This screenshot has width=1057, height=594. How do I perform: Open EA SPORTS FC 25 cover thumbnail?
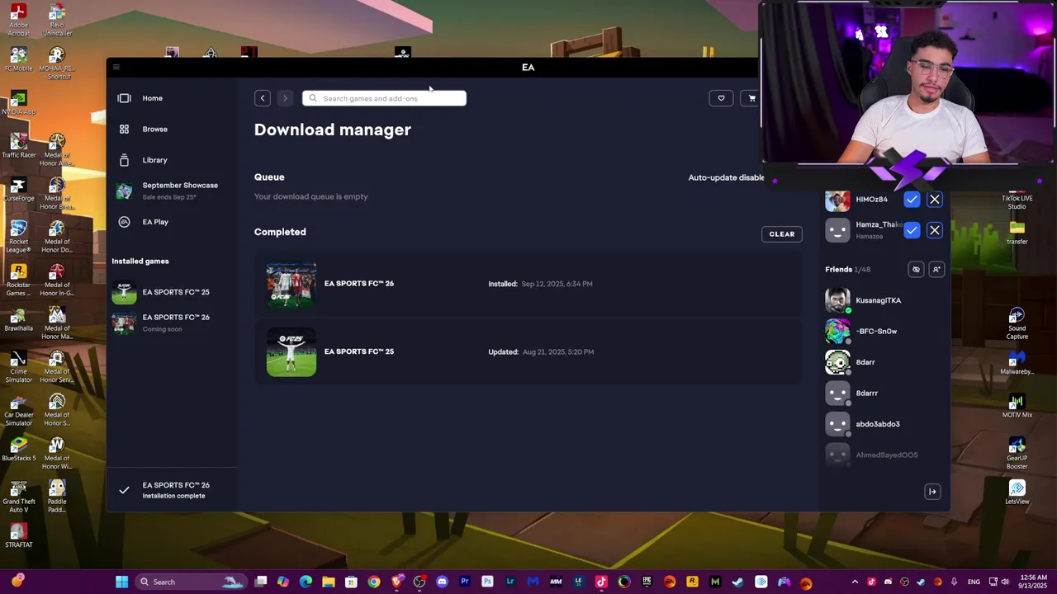[x=291, y=352]
